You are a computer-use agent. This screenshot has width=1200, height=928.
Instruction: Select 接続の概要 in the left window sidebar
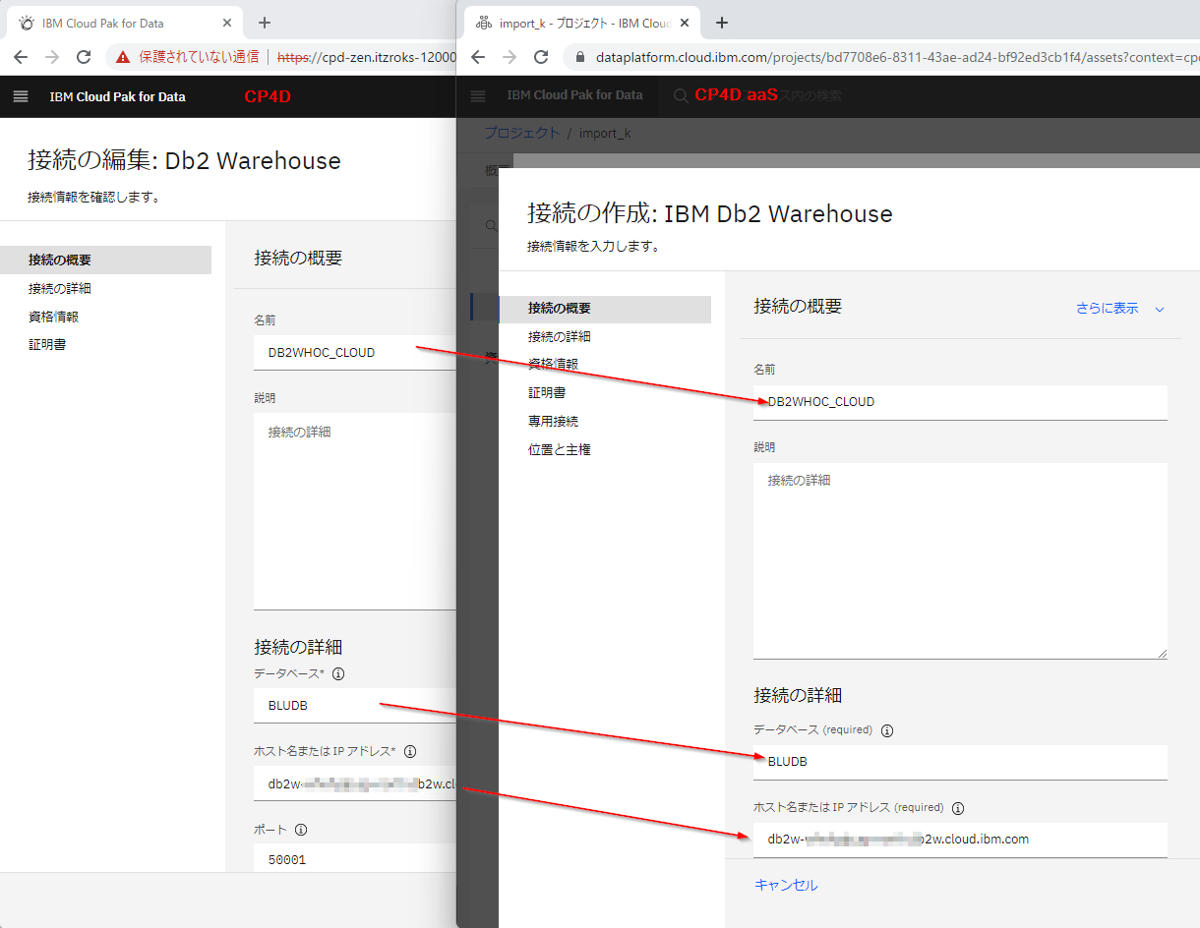(x=105, y=260)
